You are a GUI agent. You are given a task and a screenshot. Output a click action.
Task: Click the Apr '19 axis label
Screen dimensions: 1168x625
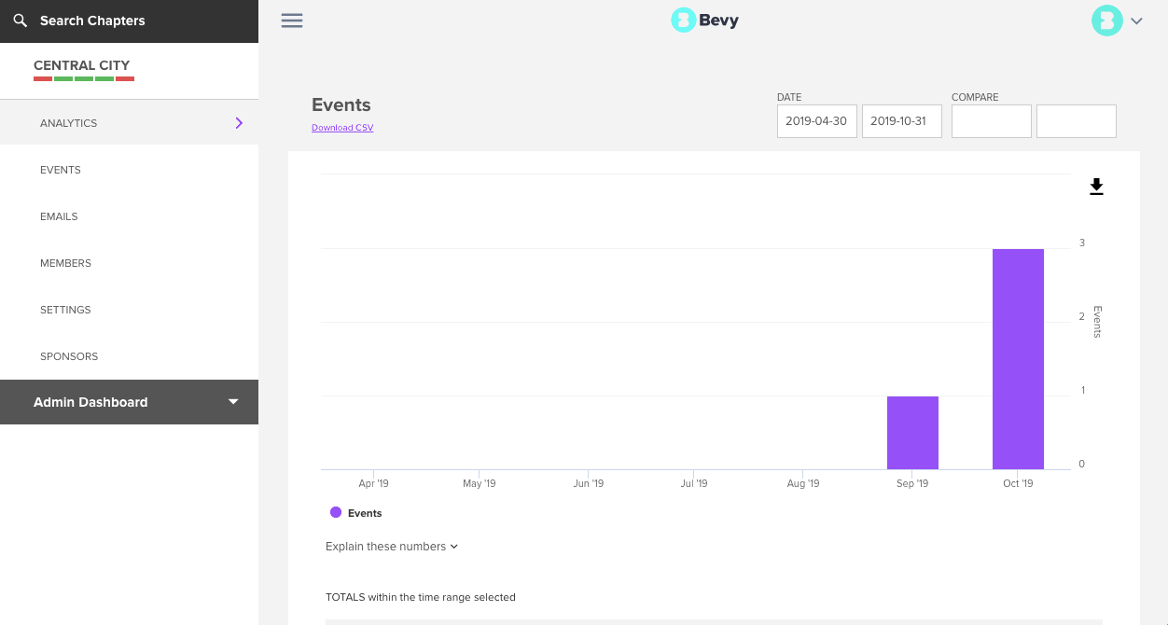tap(373, 483)
